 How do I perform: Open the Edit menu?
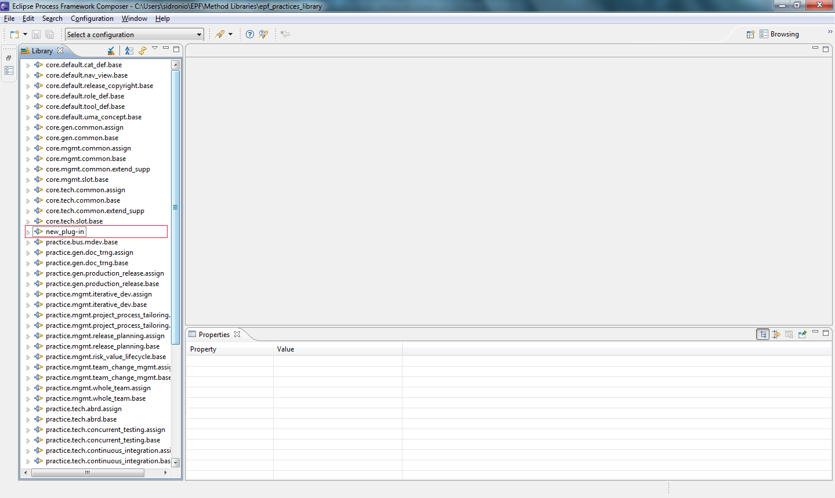pos(28,19)
